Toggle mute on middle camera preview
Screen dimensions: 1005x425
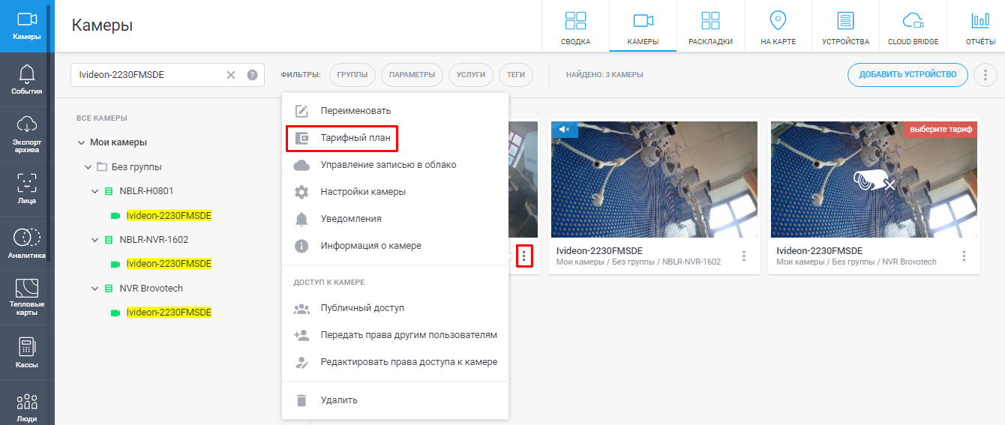click(x=564, y=130)
